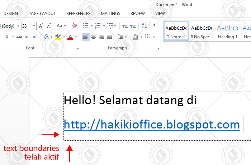The height and width of the screenshot is (165, 251).
Task: Expand the bullet library dropdown
Action: tap(91, 26)
